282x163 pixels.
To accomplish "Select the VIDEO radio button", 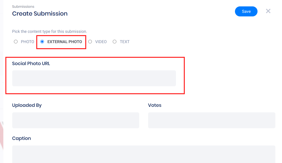I will (x=90, y=42).
